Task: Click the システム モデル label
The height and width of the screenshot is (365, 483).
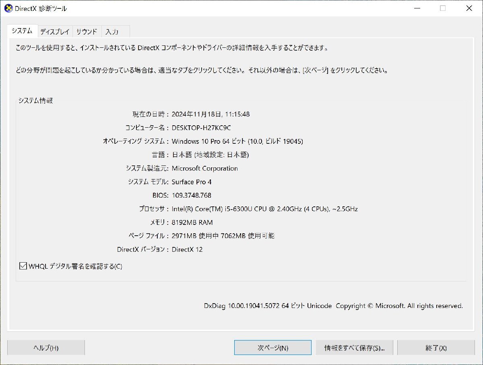Action: [x=148, y=182]
